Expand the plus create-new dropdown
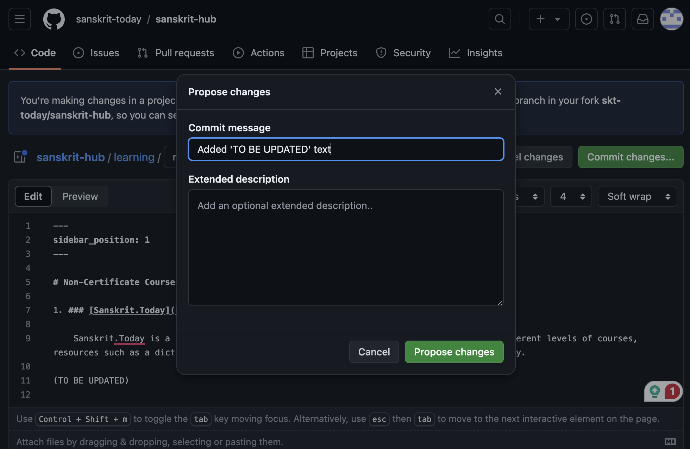Image resolution: width=690 pixels, height=449 pixels. pos(548,19)
